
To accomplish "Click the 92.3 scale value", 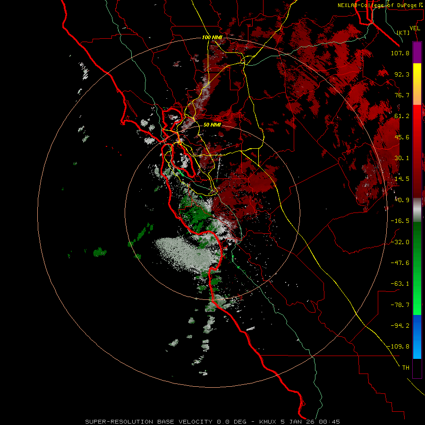I will click(x=402, y=74).
